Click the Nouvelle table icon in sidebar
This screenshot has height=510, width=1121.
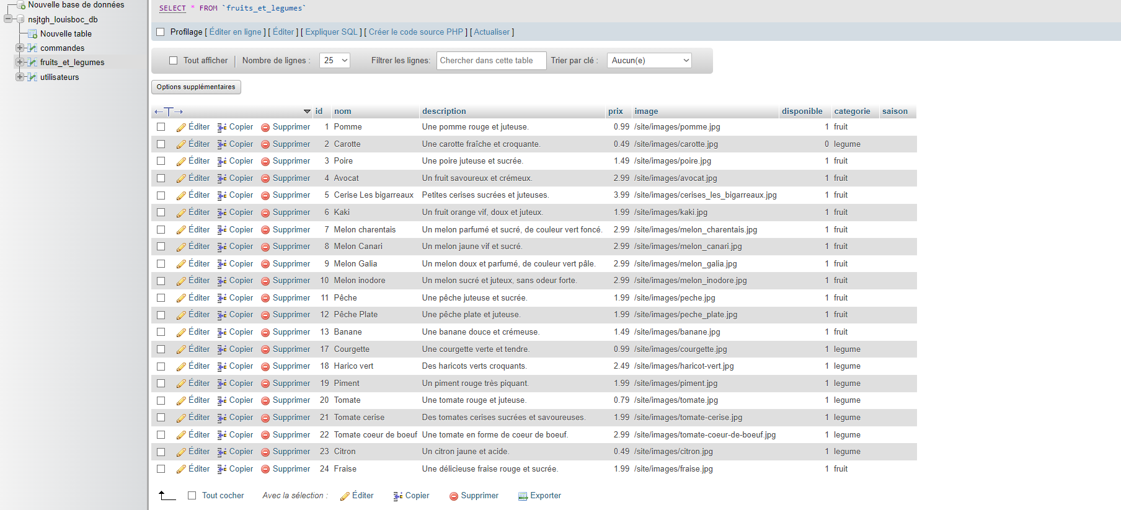33,34
